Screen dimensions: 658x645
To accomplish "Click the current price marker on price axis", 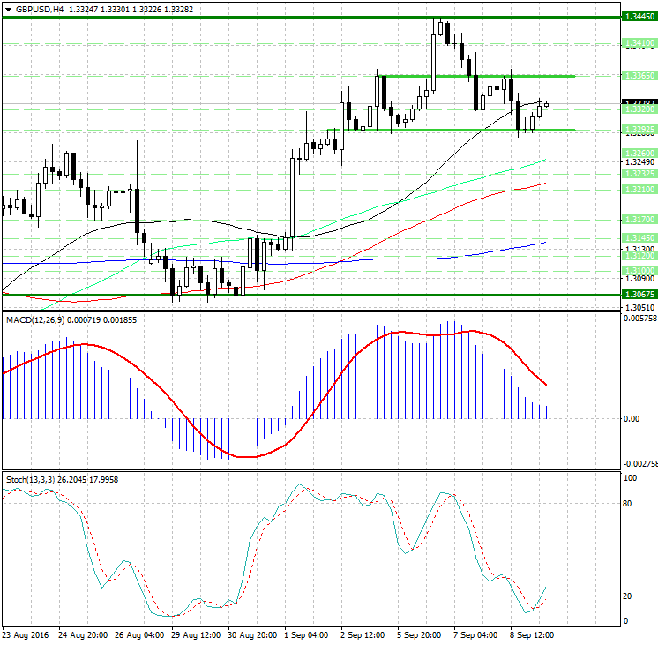I will coord(638,103).
